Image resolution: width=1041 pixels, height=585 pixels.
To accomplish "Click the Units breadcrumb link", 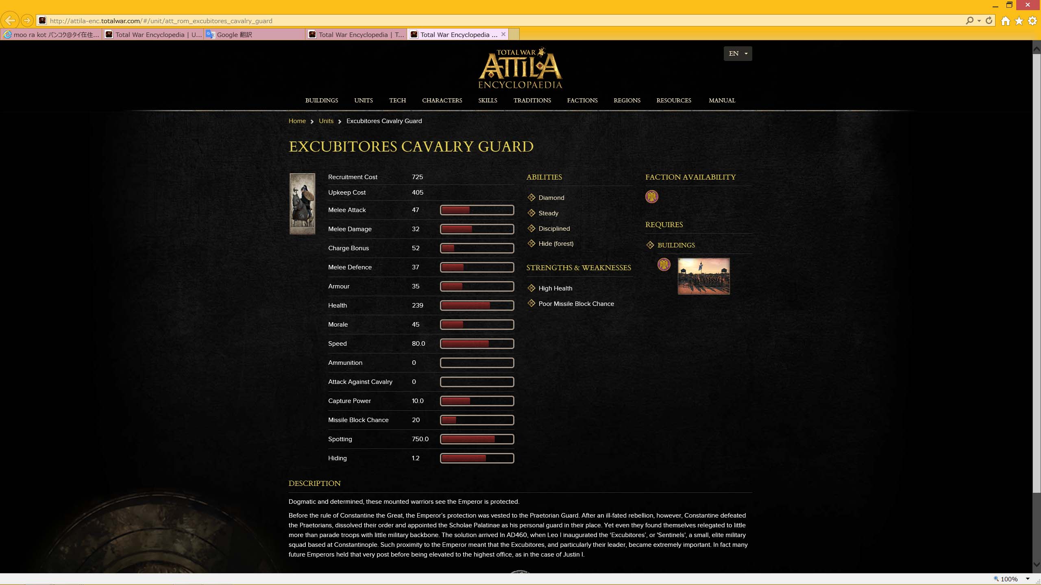I will [326, 121].
